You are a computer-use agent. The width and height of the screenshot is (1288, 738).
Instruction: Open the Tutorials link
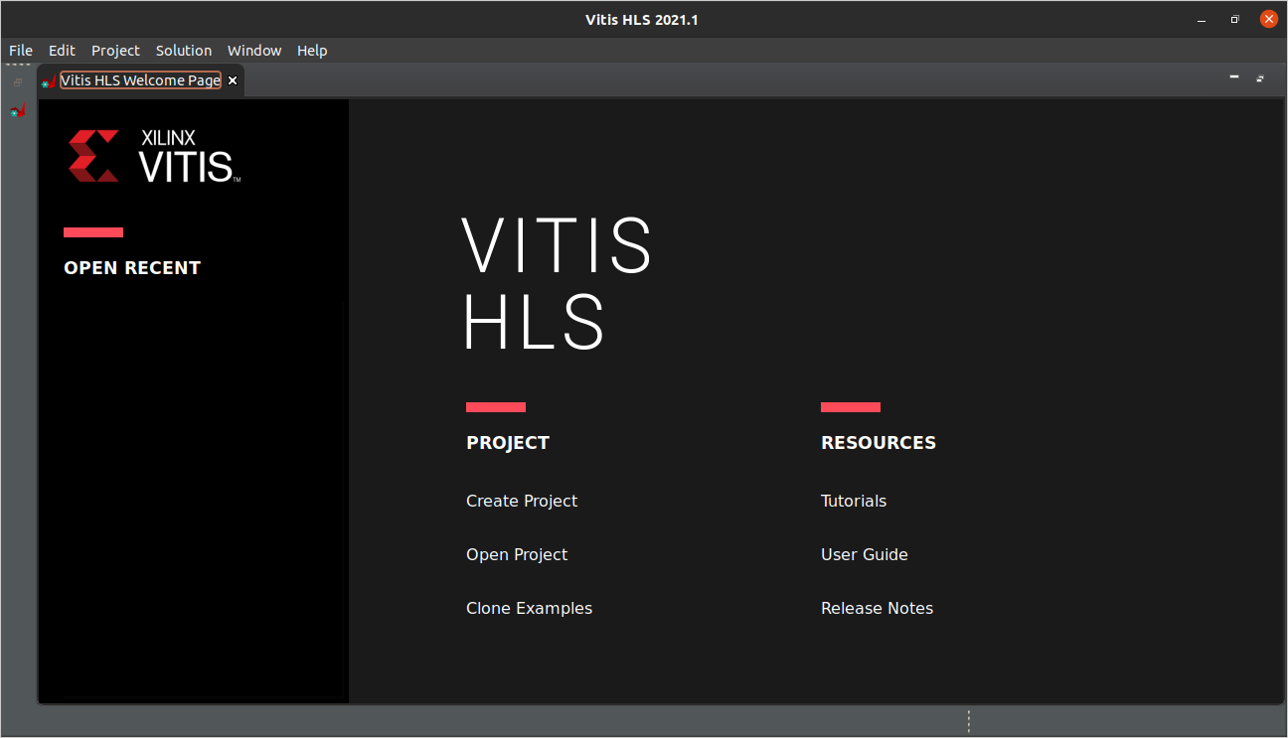pyautogui.click(x=854, y=501)
